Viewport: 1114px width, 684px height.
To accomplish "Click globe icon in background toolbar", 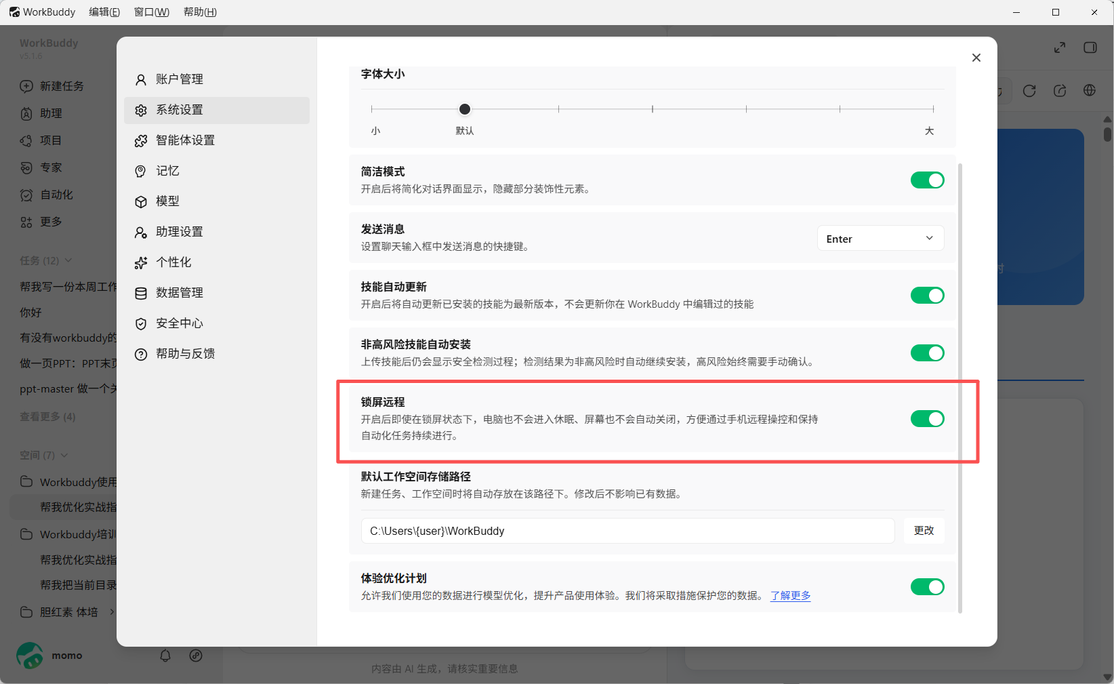I will coord(1090,91).
